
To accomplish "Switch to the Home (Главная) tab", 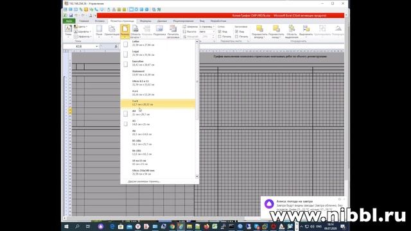I will (84, 21).
